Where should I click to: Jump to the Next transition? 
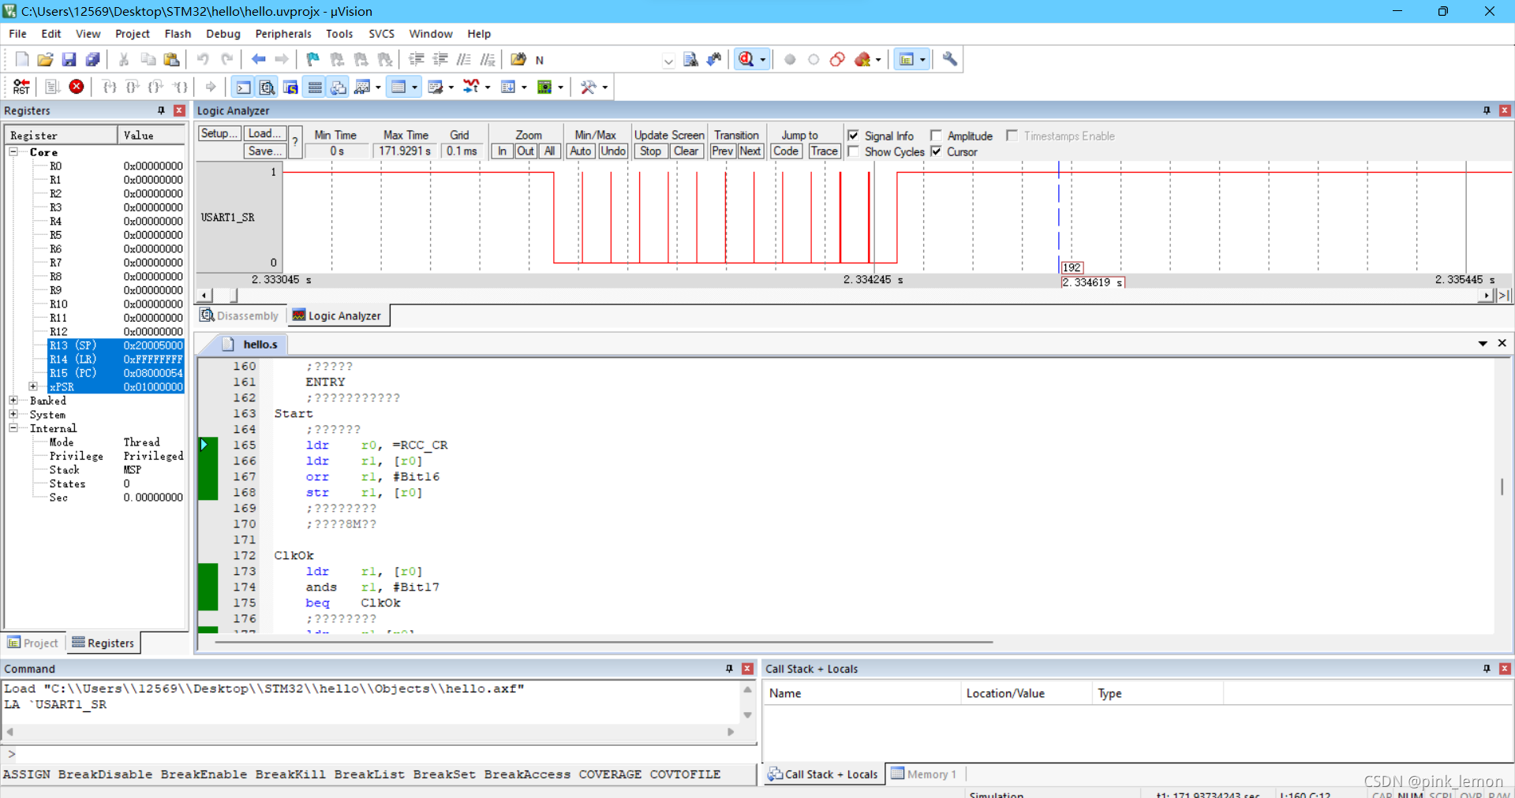(x=750, y=151)
